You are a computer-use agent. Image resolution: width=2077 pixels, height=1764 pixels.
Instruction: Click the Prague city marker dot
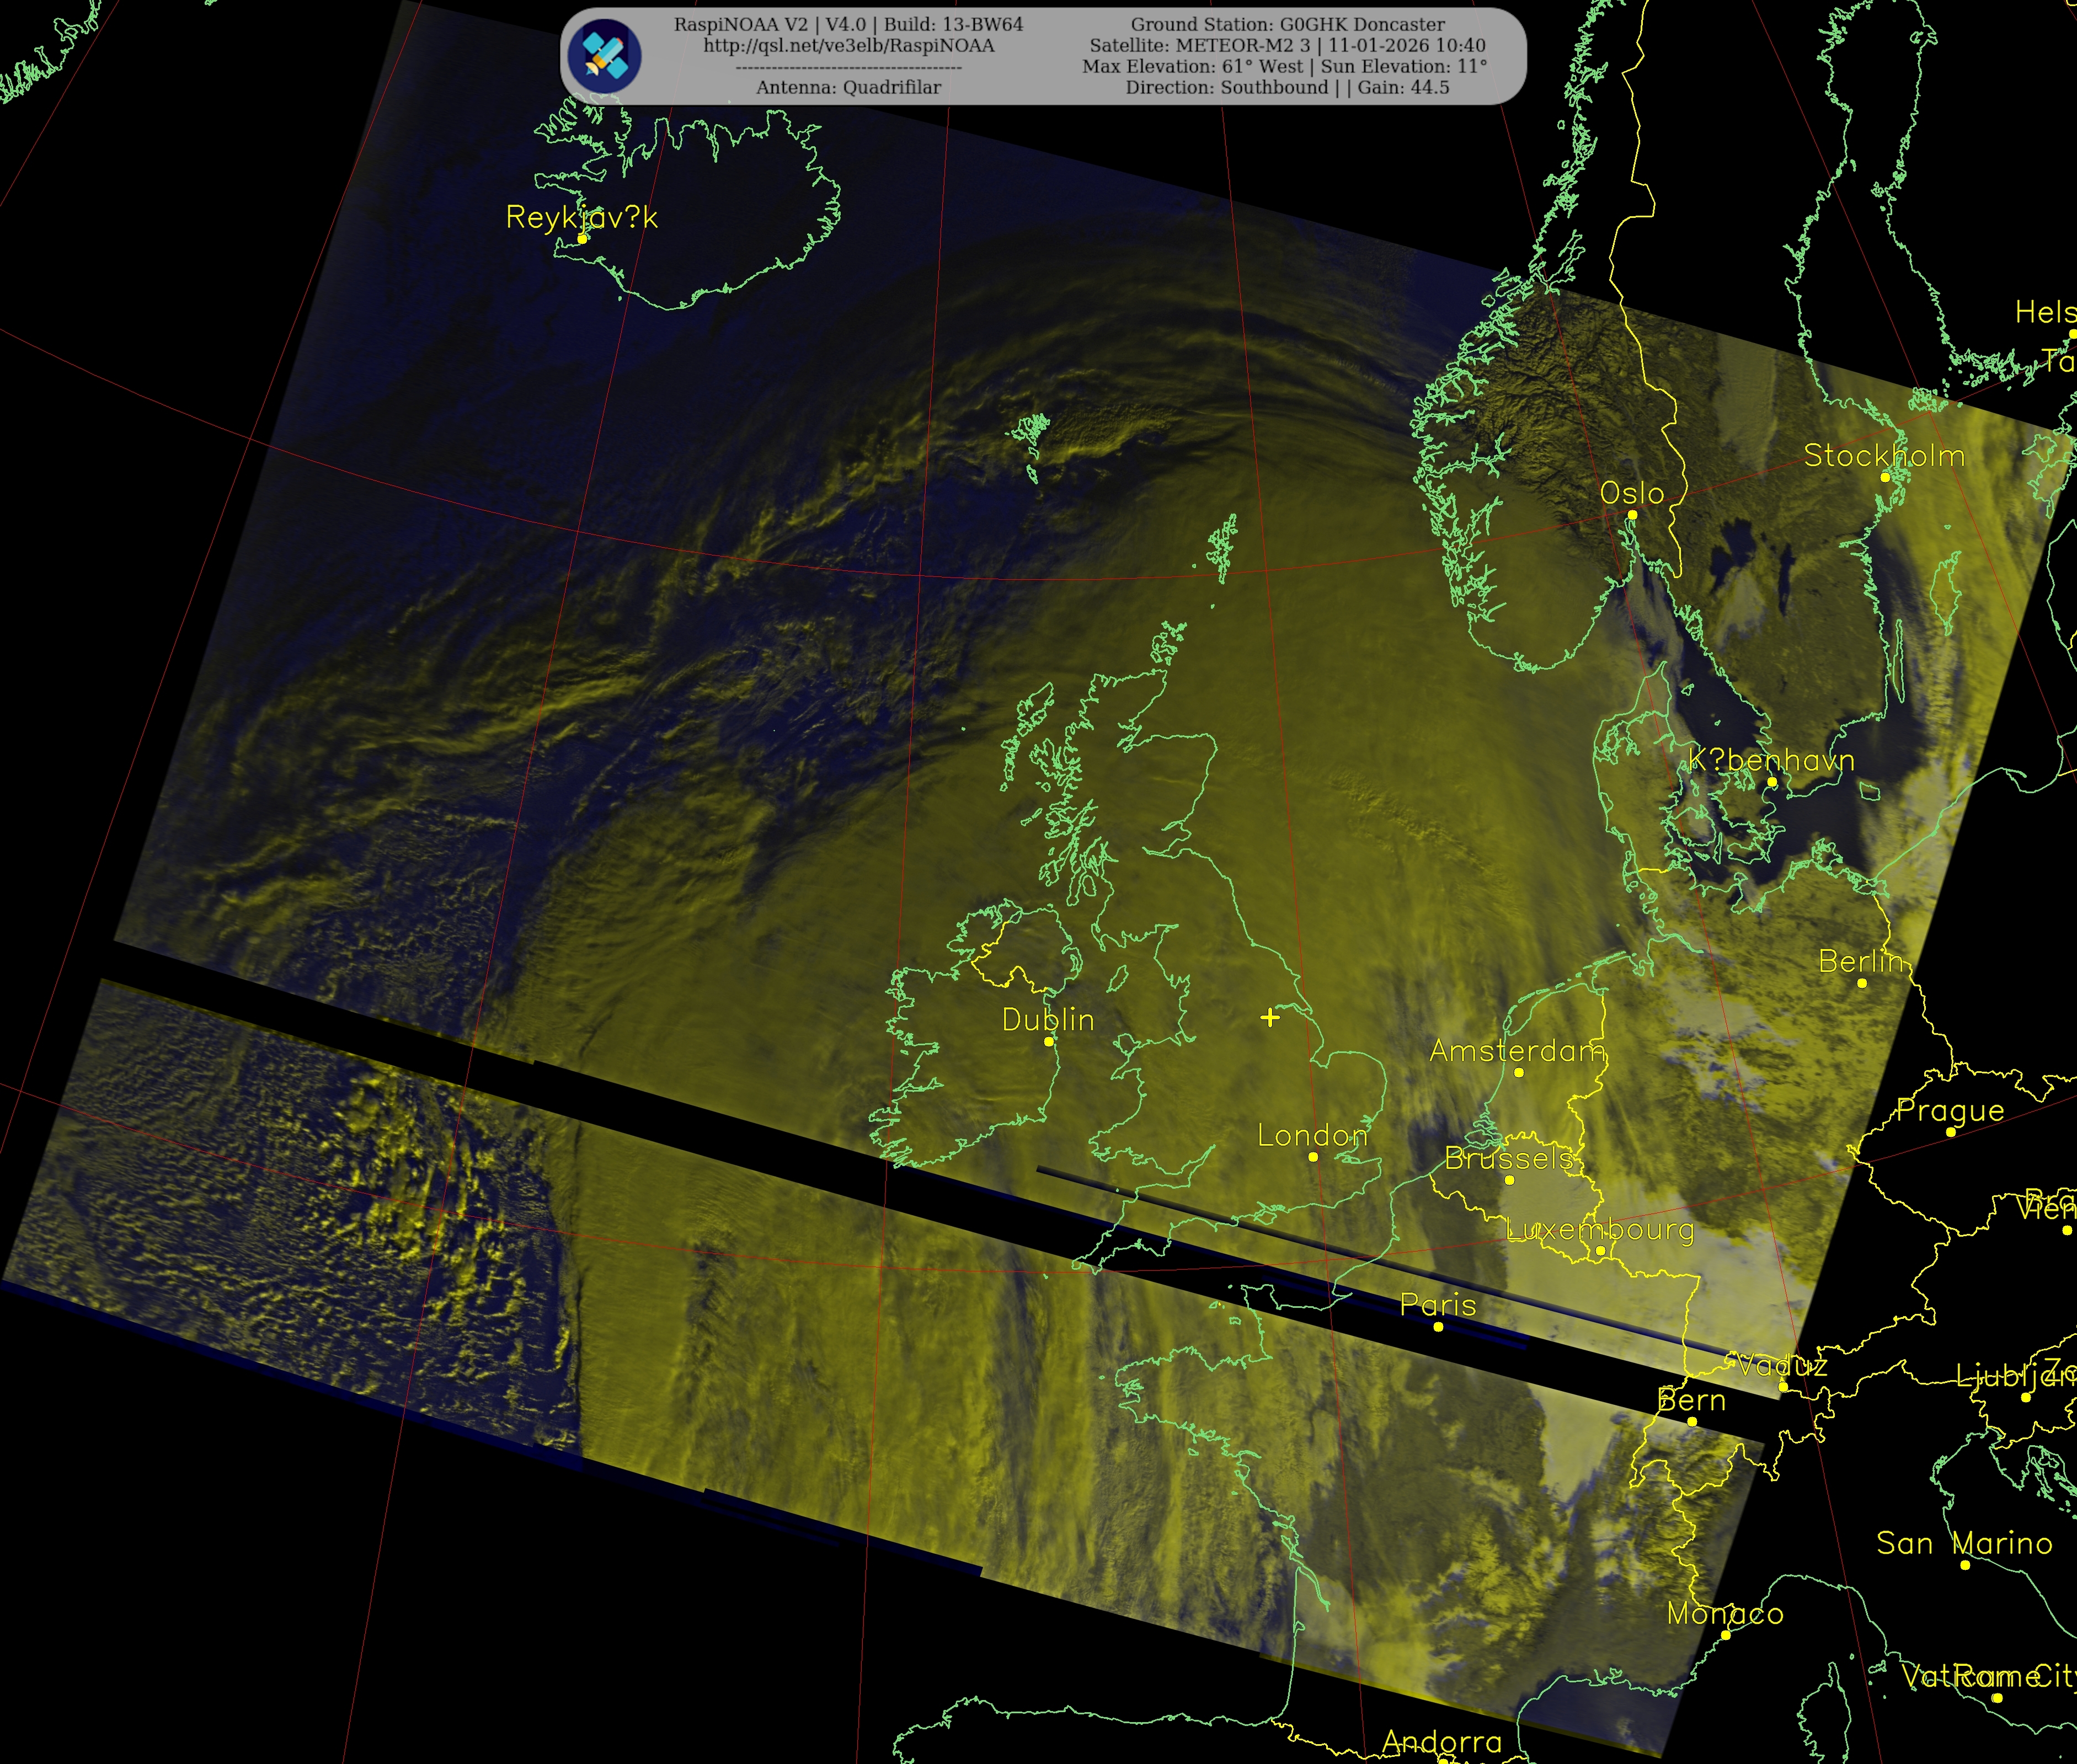point(1950,1132)
